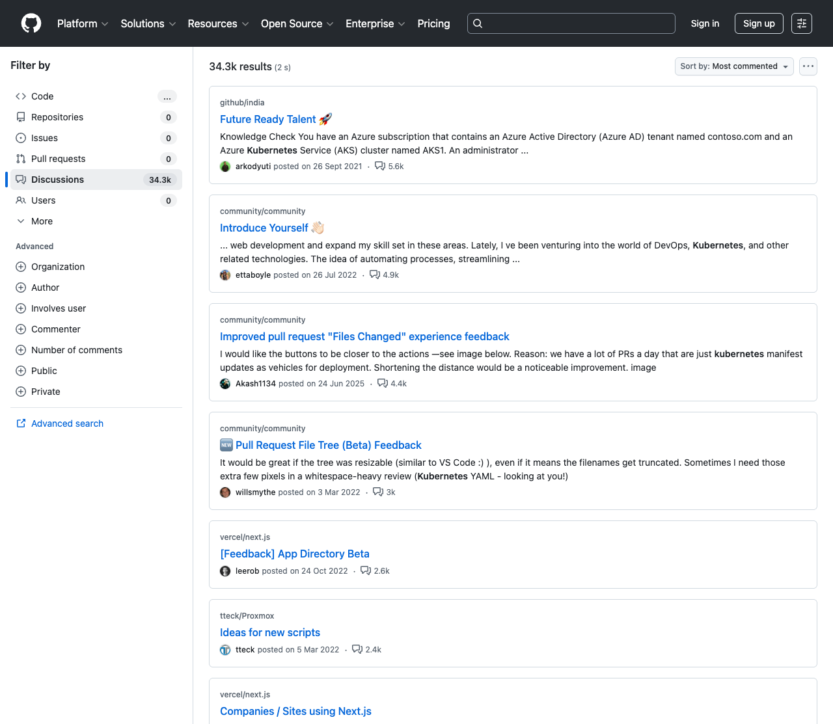Focus the header search input field
The image size is (833, 724).
(x=571, y=23)
